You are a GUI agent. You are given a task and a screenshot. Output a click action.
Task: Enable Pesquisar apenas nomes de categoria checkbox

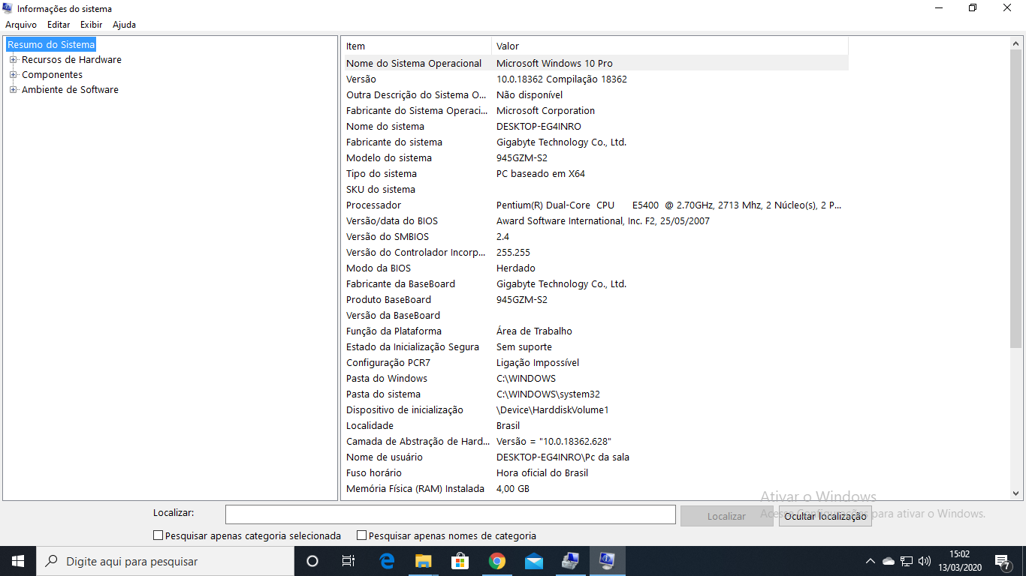click(x=361, y=535)
